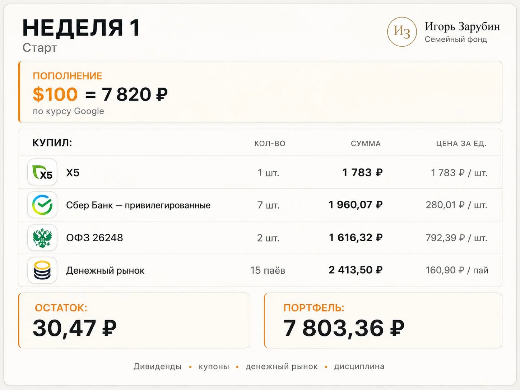Click the '1 шт.' quantity for X5
The height and width of the screenshot is (390, 520).
268,173
